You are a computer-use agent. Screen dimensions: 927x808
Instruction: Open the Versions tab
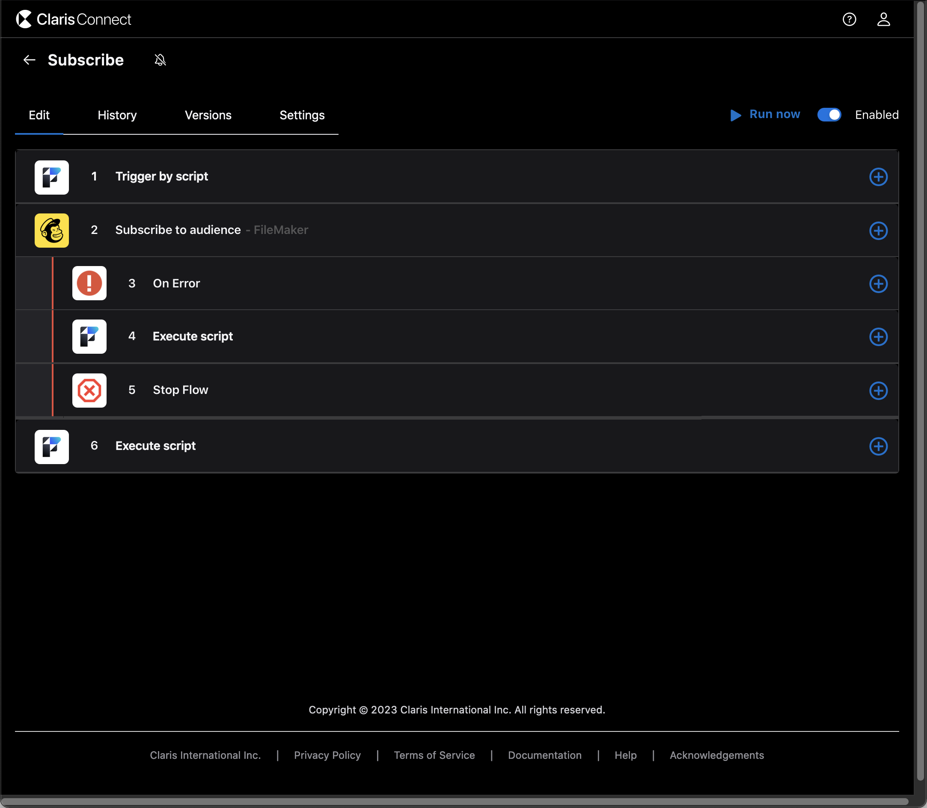tap(208, 115)
